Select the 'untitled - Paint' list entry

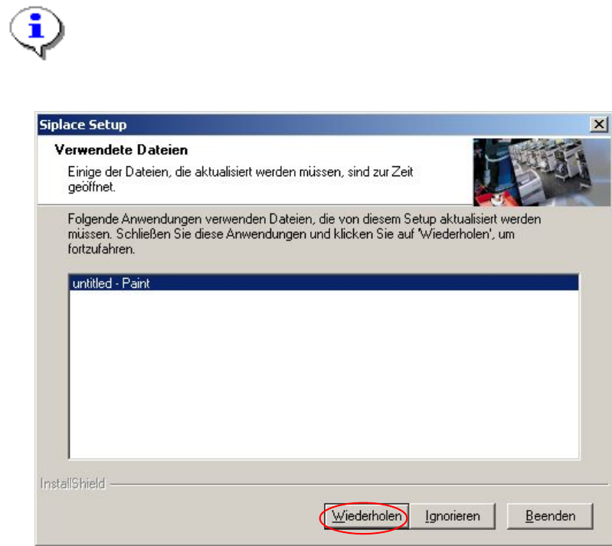(323, 283)
